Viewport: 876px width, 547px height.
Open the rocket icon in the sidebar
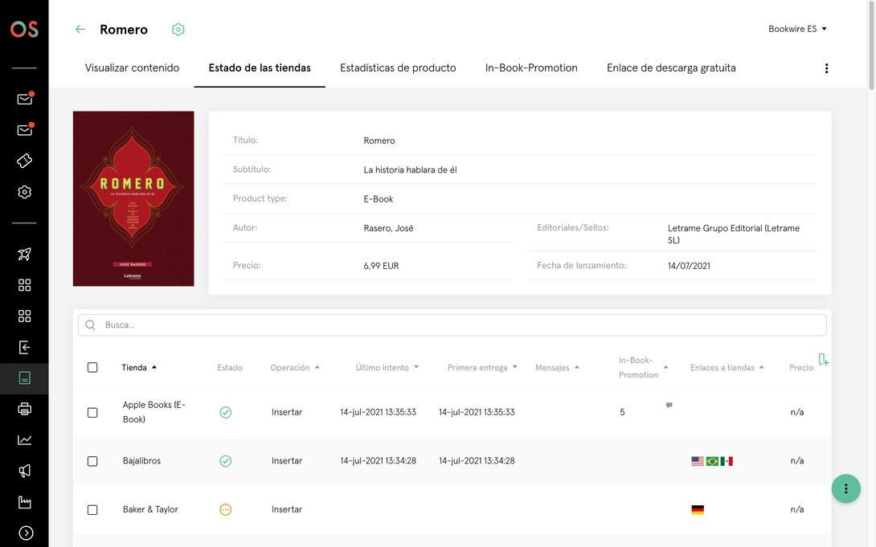point(24,254)
